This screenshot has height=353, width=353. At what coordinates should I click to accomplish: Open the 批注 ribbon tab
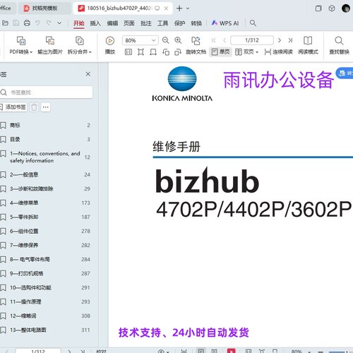coord(146,23)
